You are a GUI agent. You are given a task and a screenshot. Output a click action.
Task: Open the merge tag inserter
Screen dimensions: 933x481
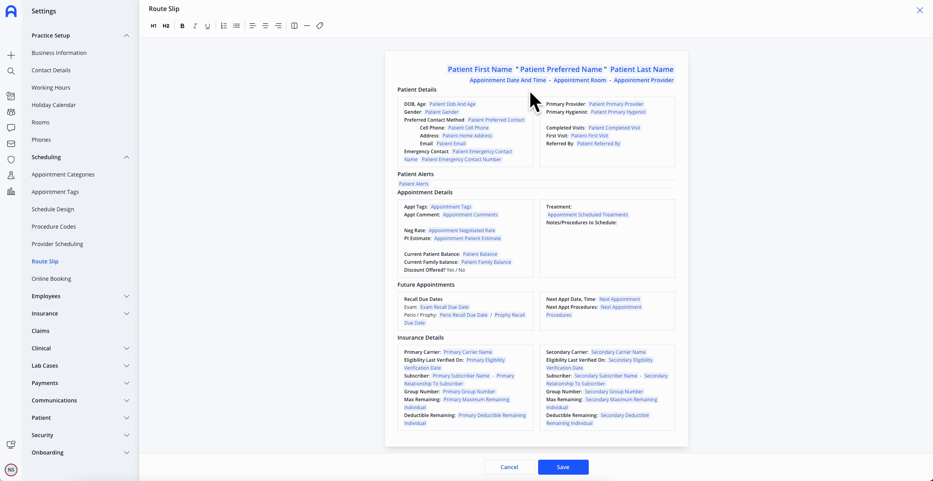[320, 26]
